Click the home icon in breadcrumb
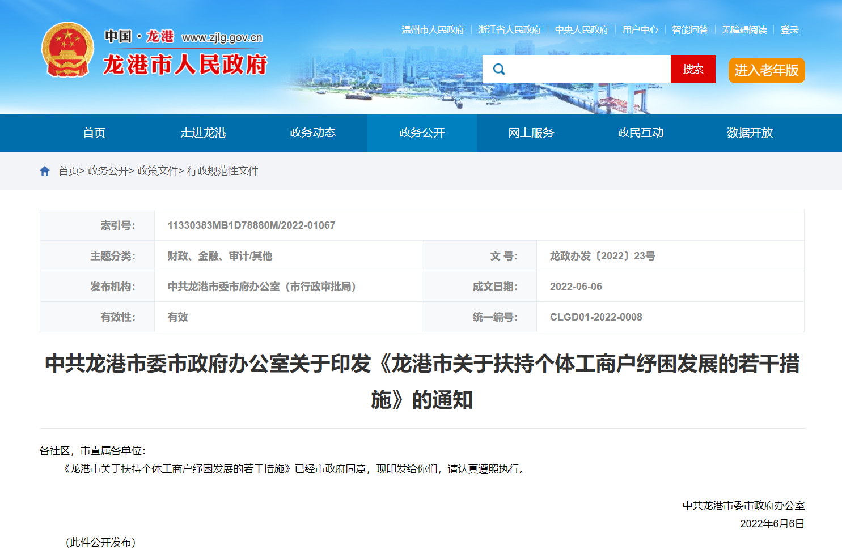842x555 pixels. pyautogui.click(x=45, y=171)
